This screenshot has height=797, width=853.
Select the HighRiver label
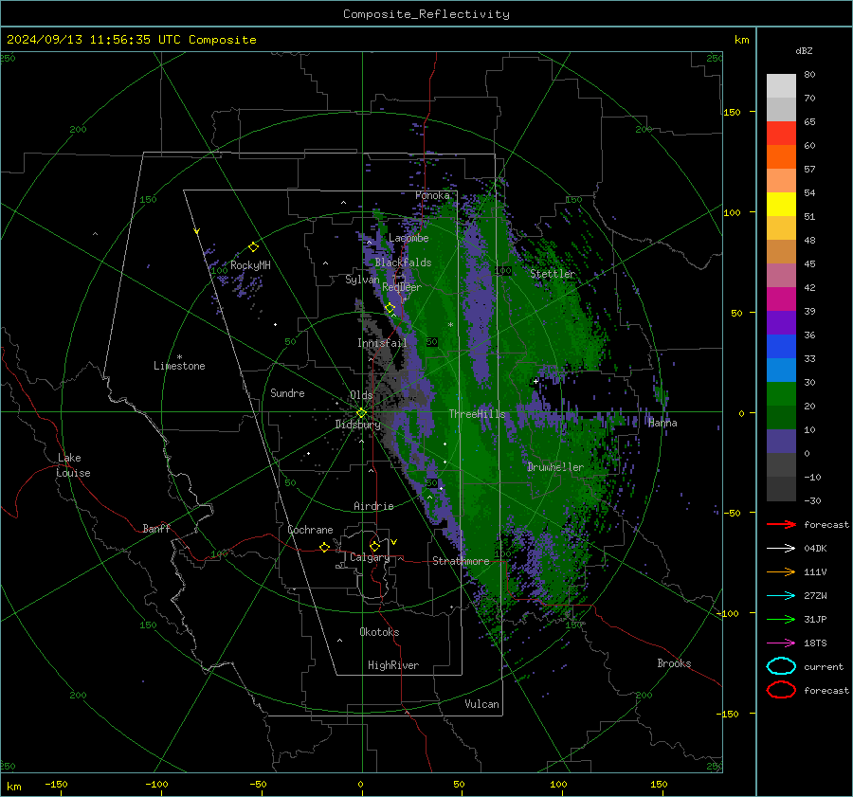(x=393, y=665)
